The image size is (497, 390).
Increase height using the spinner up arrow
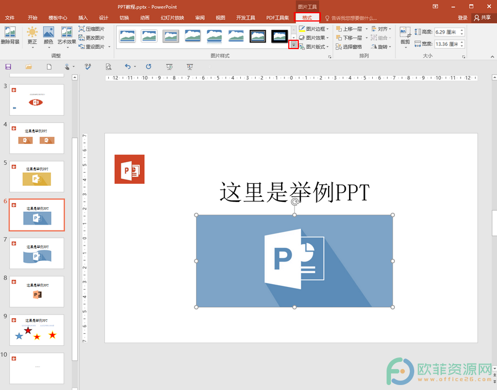462,30
